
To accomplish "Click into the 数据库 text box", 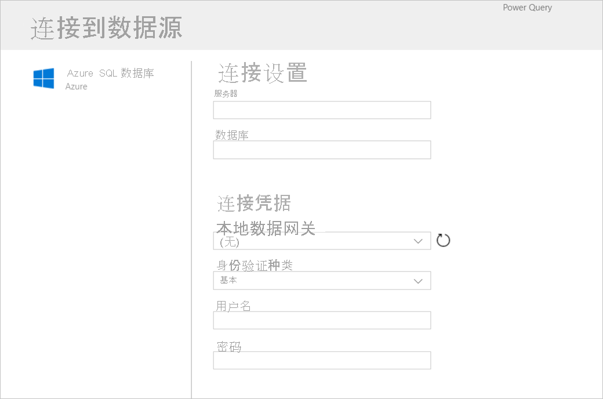I will [322, 150].
